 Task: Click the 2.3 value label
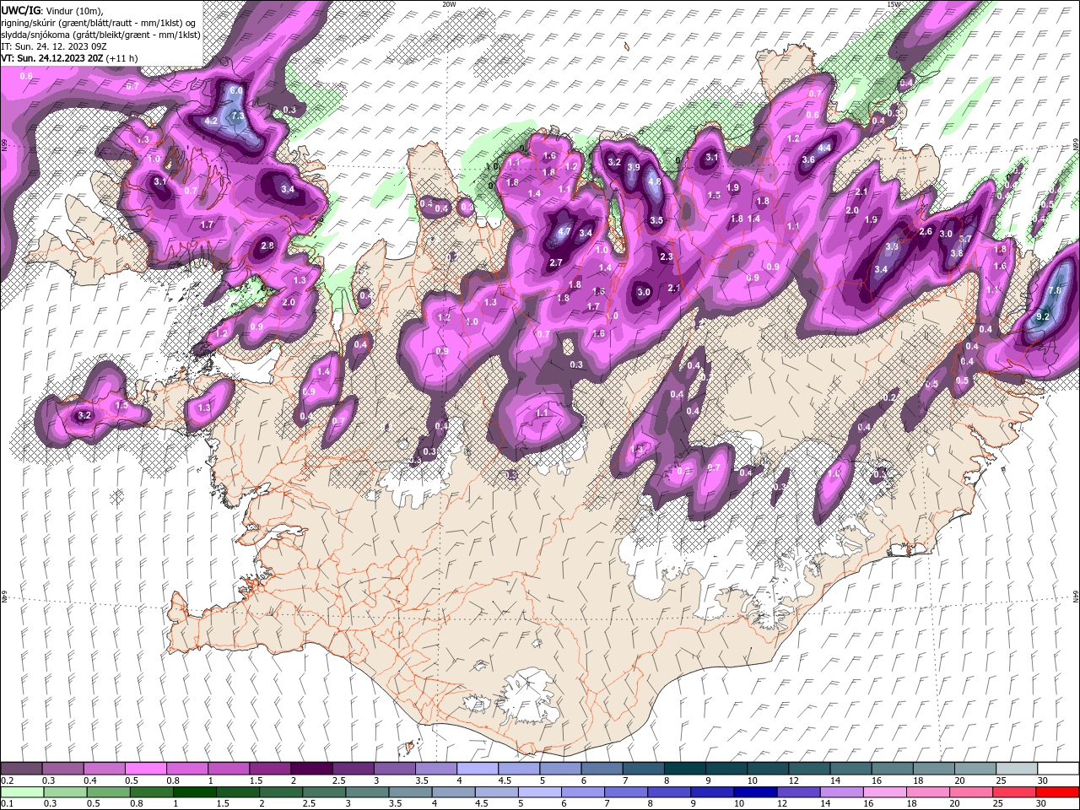tap(666, 256)
